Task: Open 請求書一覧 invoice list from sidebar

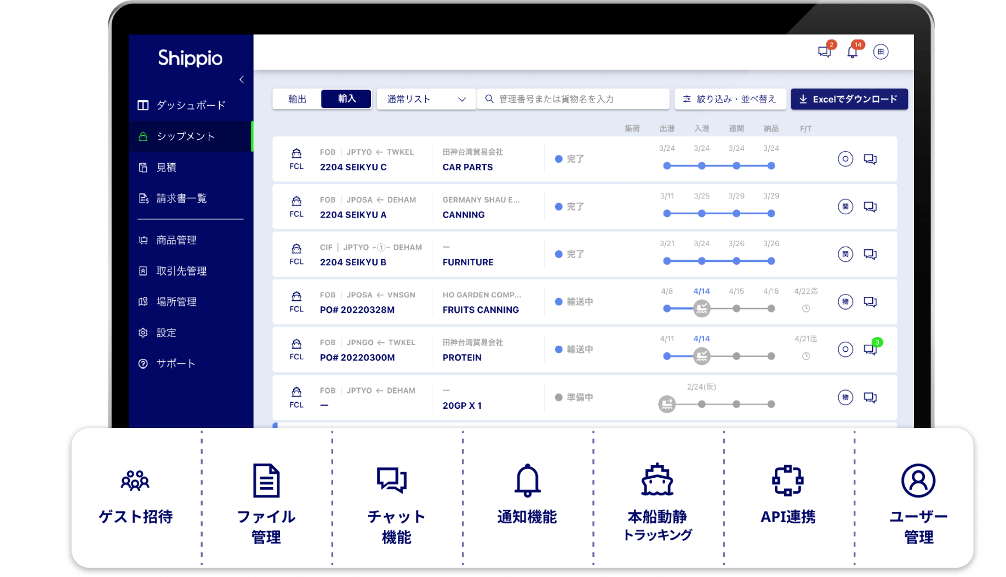Action: [x=181, y=199]
